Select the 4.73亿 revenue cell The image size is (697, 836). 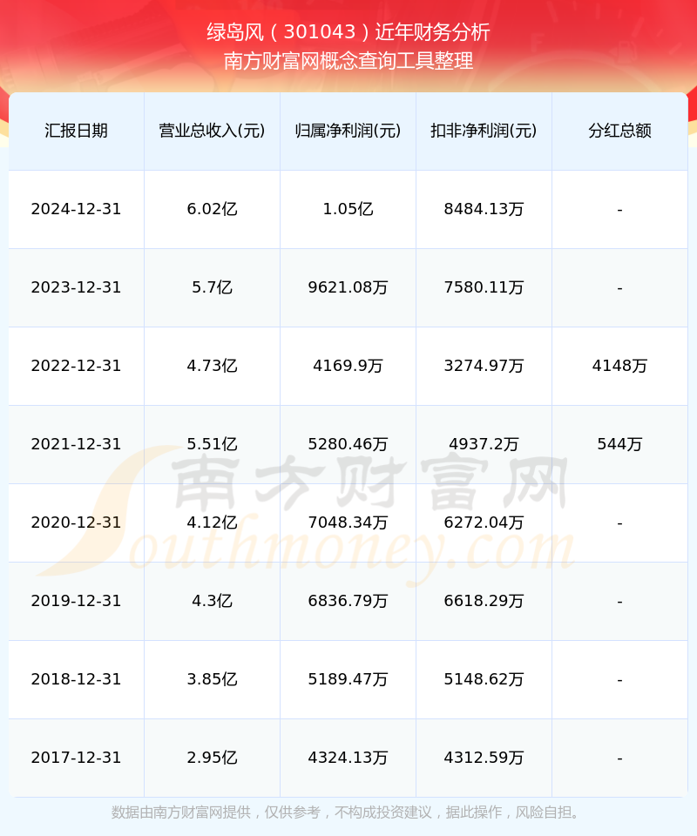(x=213, y=366)
